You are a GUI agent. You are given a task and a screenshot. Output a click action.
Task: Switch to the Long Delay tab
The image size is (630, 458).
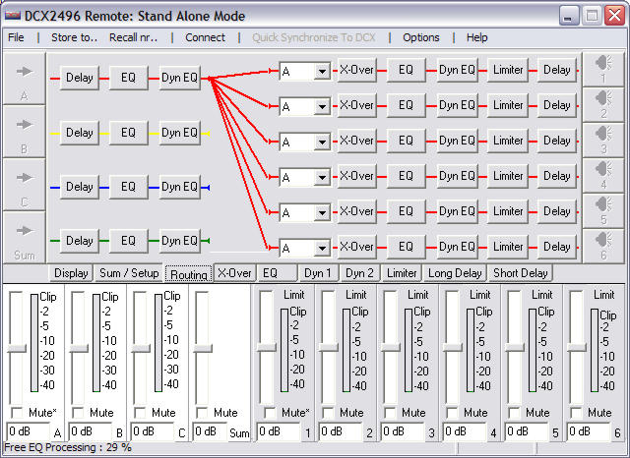[455, 273]
